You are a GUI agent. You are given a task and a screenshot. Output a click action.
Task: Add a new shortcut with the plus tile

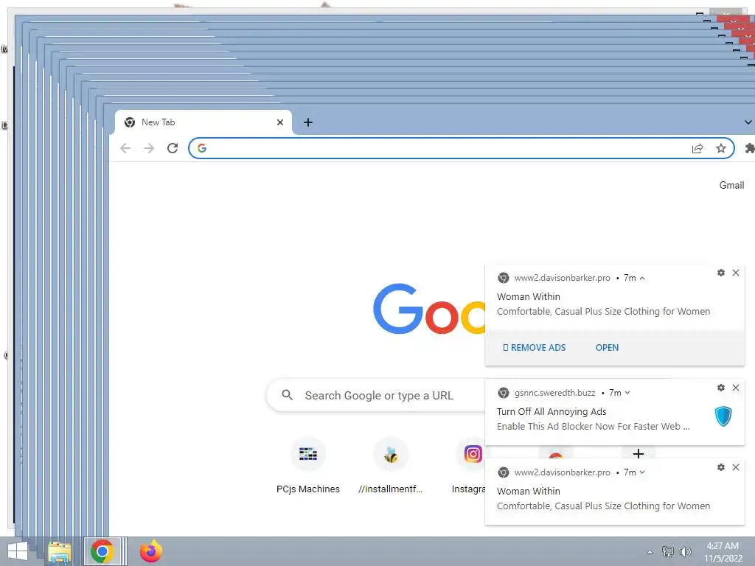(639, 453)
